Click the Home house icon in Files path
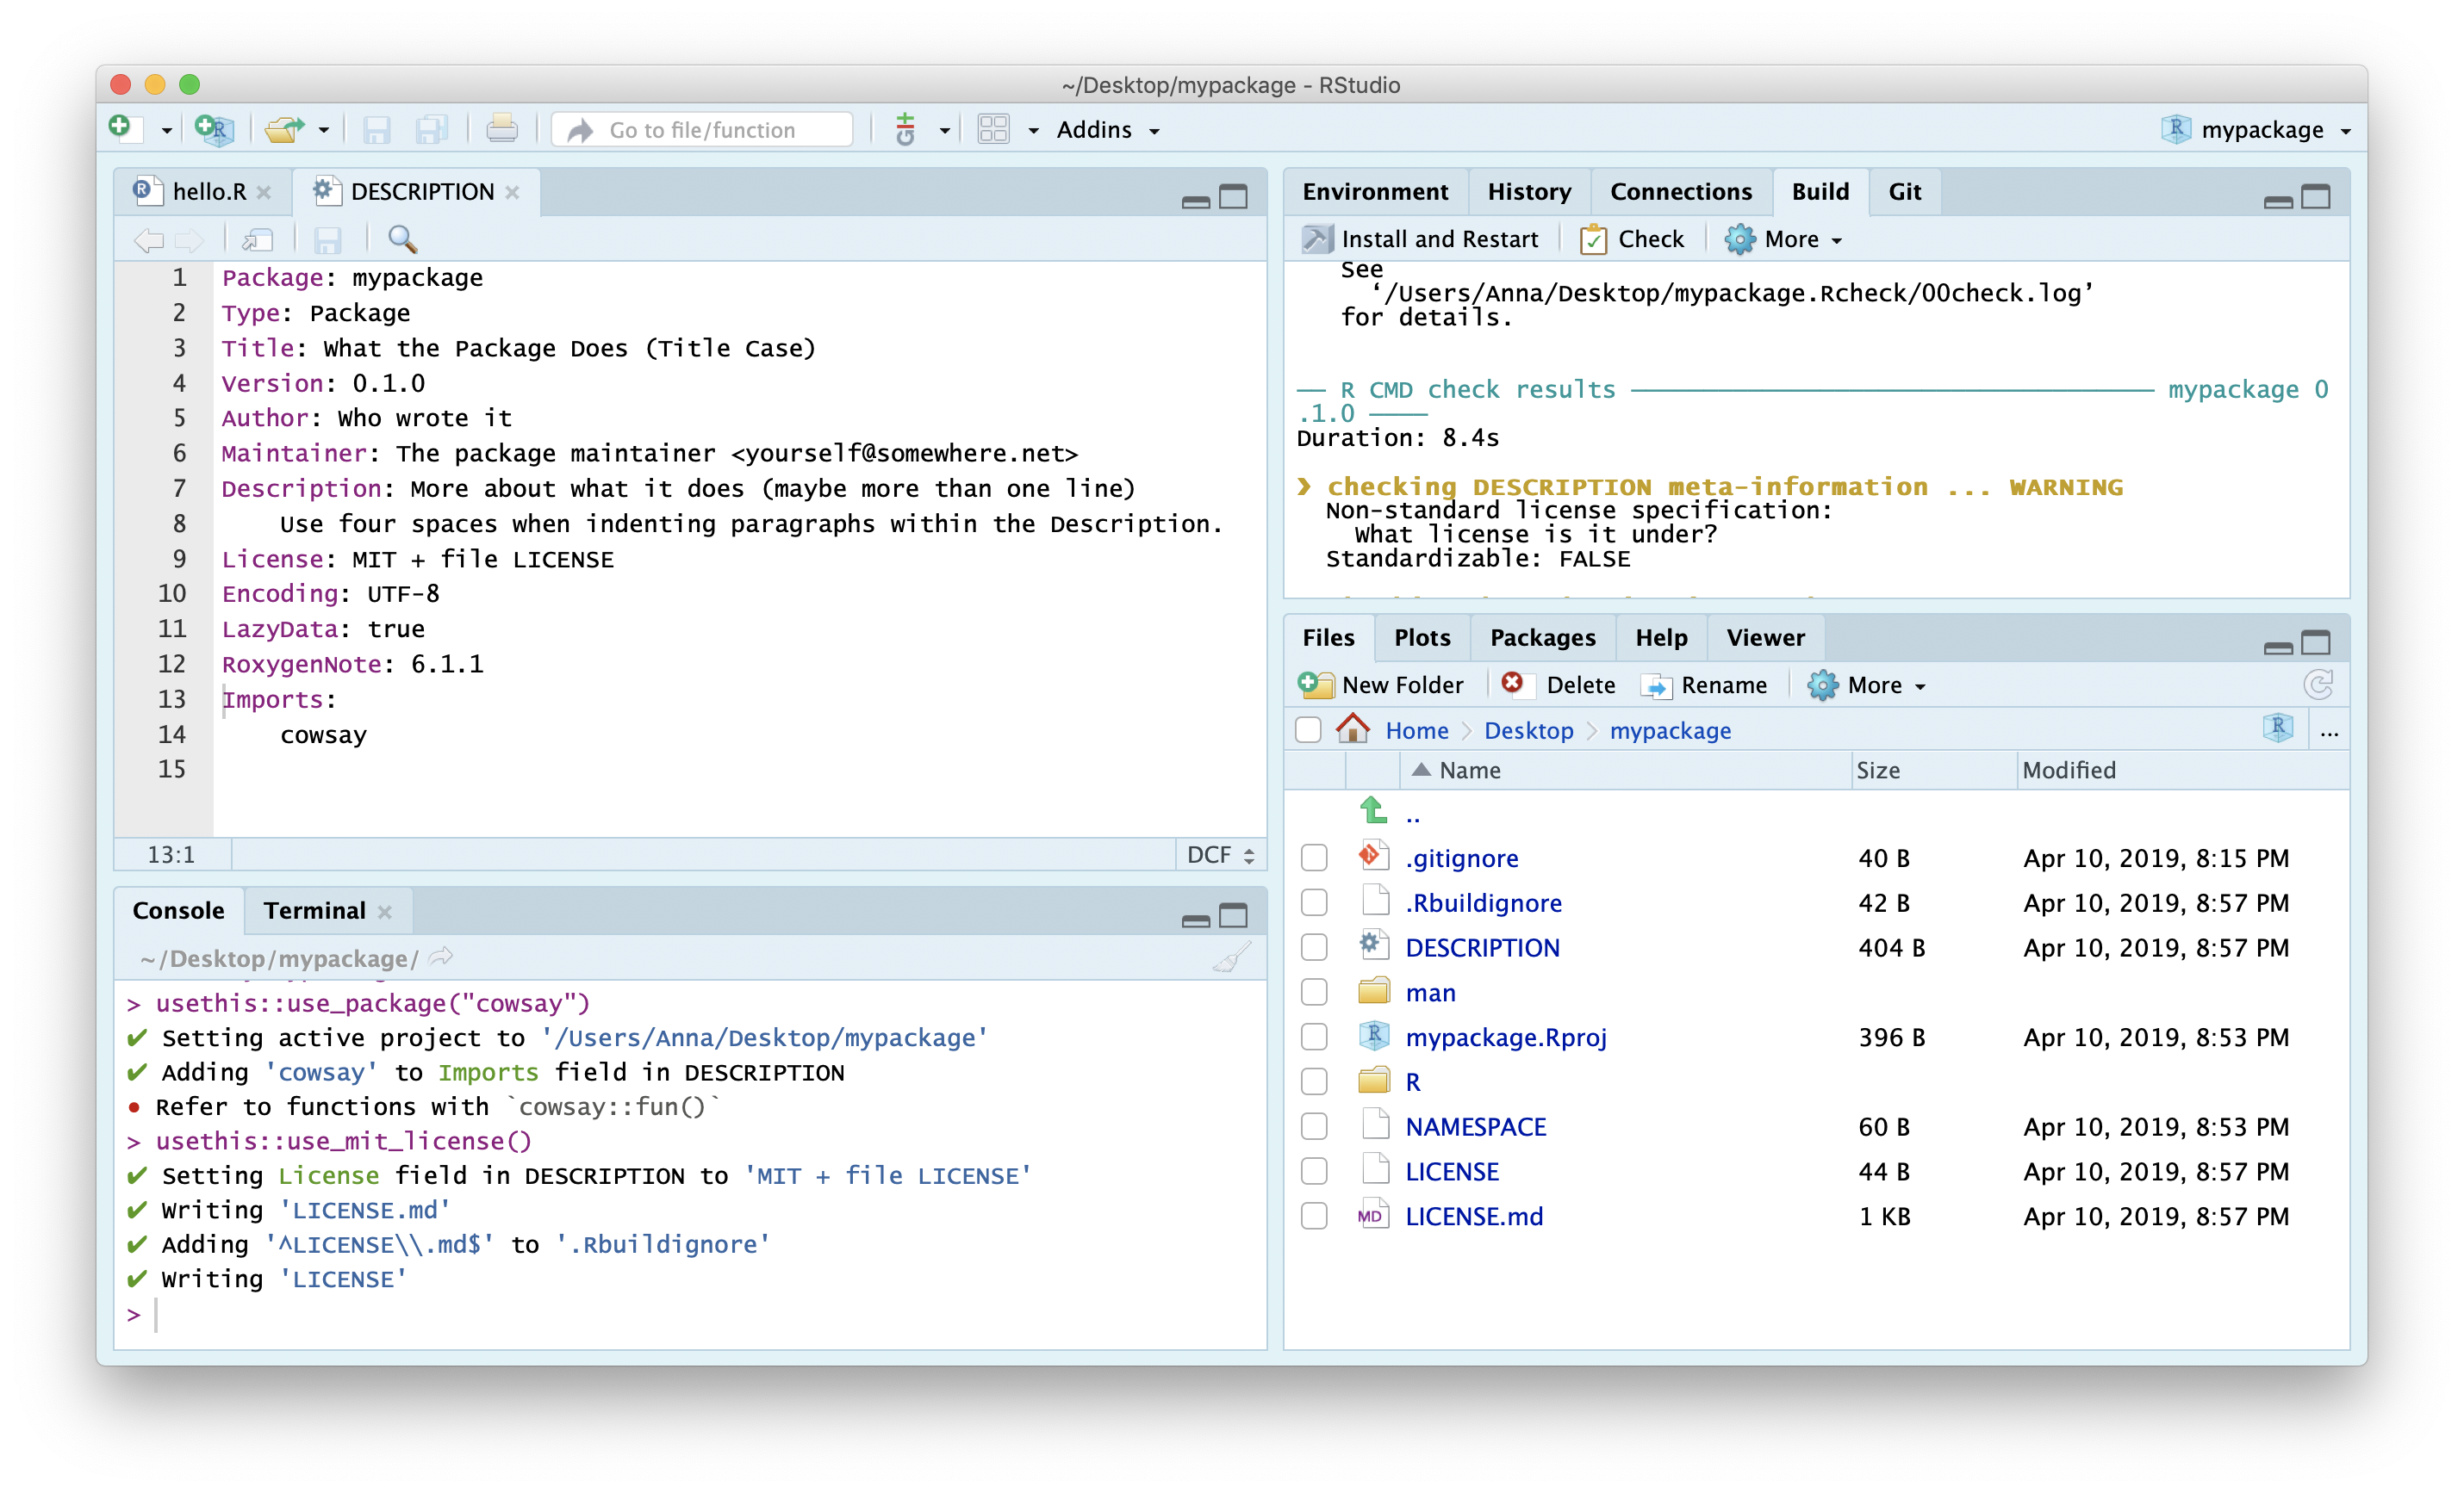2464x1493 pixels. coord(1353,728)
